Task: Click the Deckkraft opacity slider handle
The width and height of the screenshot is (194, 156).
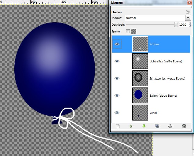Action: tap(176, 24)
